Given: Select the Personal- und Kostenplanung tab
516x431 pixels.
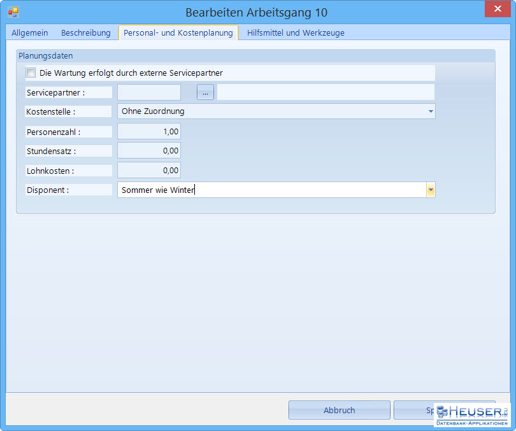Looking at the screenshot, I should tap(178, 32).
